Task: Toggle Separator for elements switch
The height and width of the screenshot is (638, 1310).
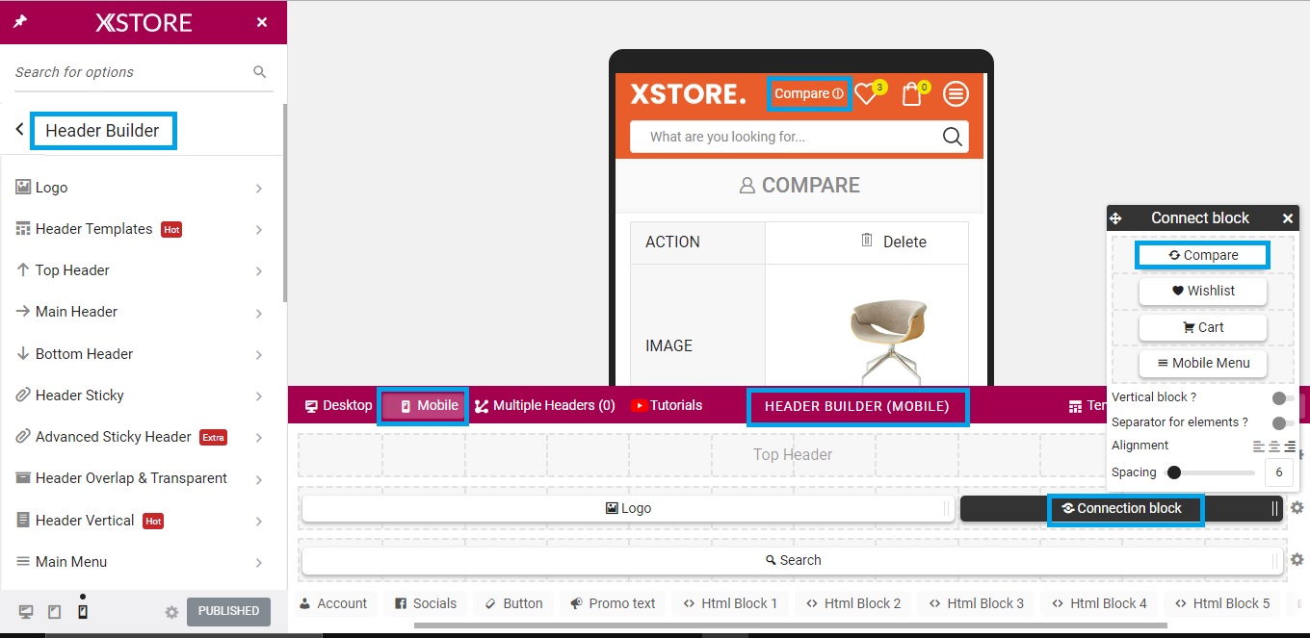Action: pyautogui.click(x=1283, y=422)
